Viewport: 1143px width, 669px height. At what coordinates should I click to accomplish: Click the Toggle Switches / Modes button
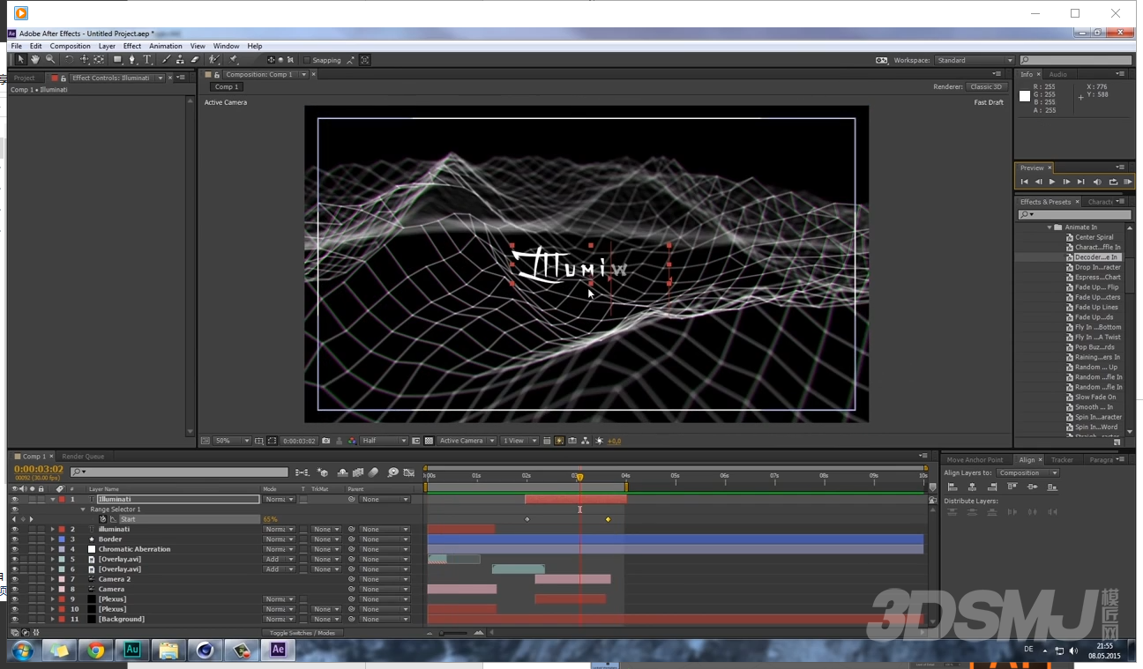303,633
